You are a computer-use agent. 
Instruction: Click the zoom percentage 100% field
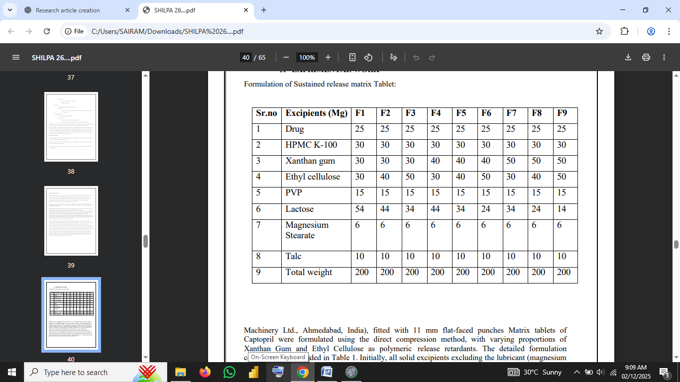(307, 57)
